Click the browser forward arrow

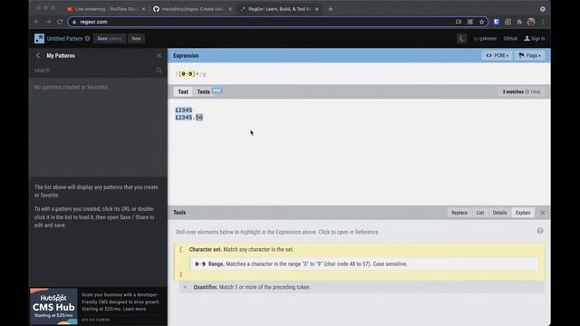[48, 22]
